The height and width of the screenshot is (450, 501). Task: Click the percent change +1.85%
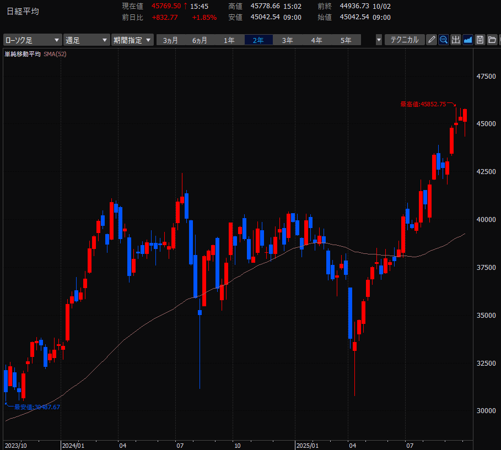point(204,17)
